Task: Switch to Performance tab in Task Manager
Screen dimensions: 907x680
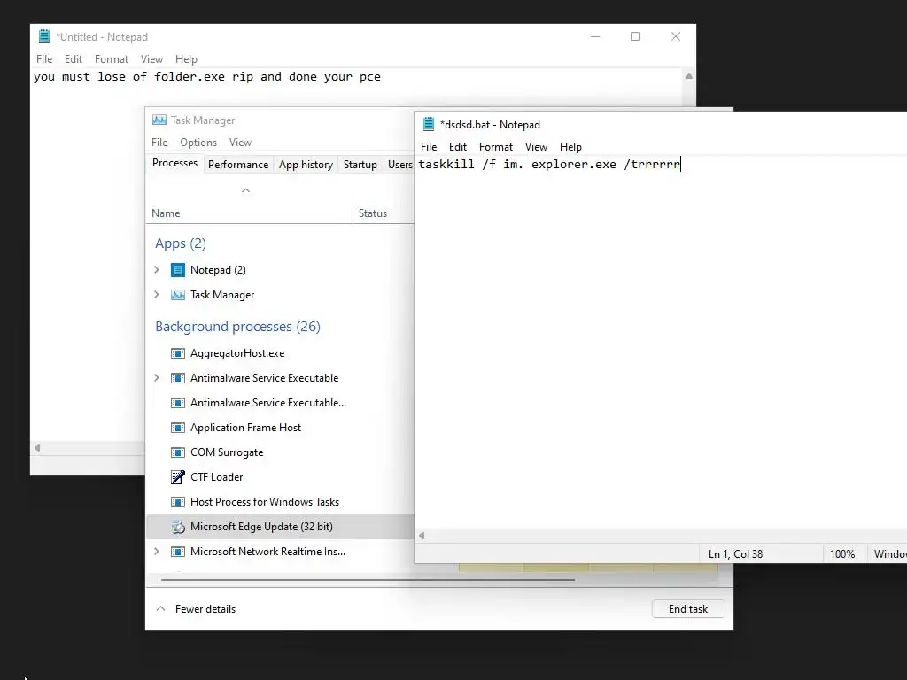Action: pyautogui.click(x=238, y=165)
